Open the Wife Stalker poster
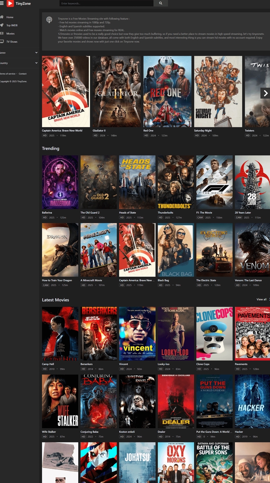Viewport: 270px width, 483px height. pos(60,401)
